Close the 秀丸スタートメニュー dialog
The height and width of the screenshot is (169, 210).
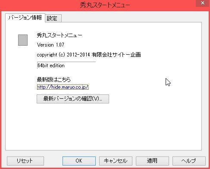203,3
